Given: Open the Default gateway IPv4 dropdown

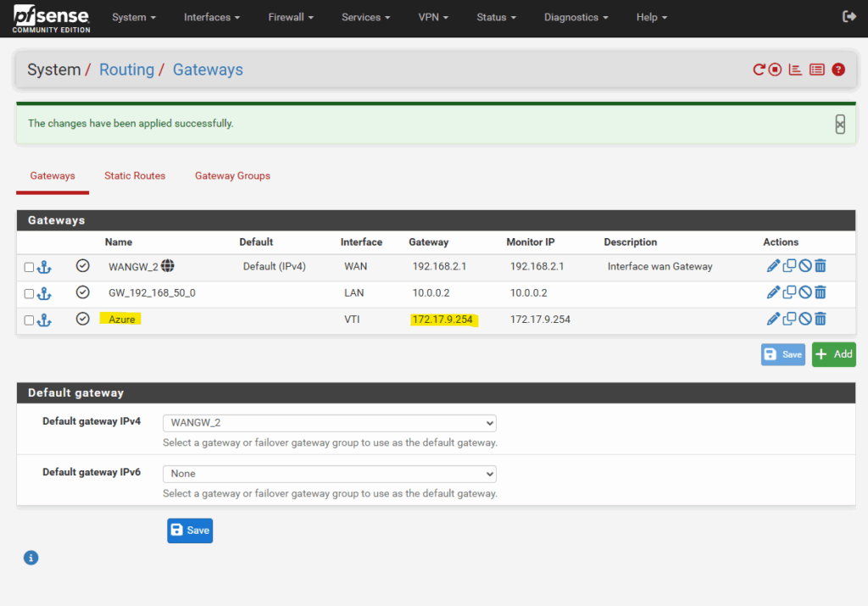Looking at the screenshot, I should (x=330, y=423).
